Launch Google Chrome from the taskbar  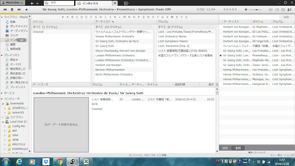(59, 162)
